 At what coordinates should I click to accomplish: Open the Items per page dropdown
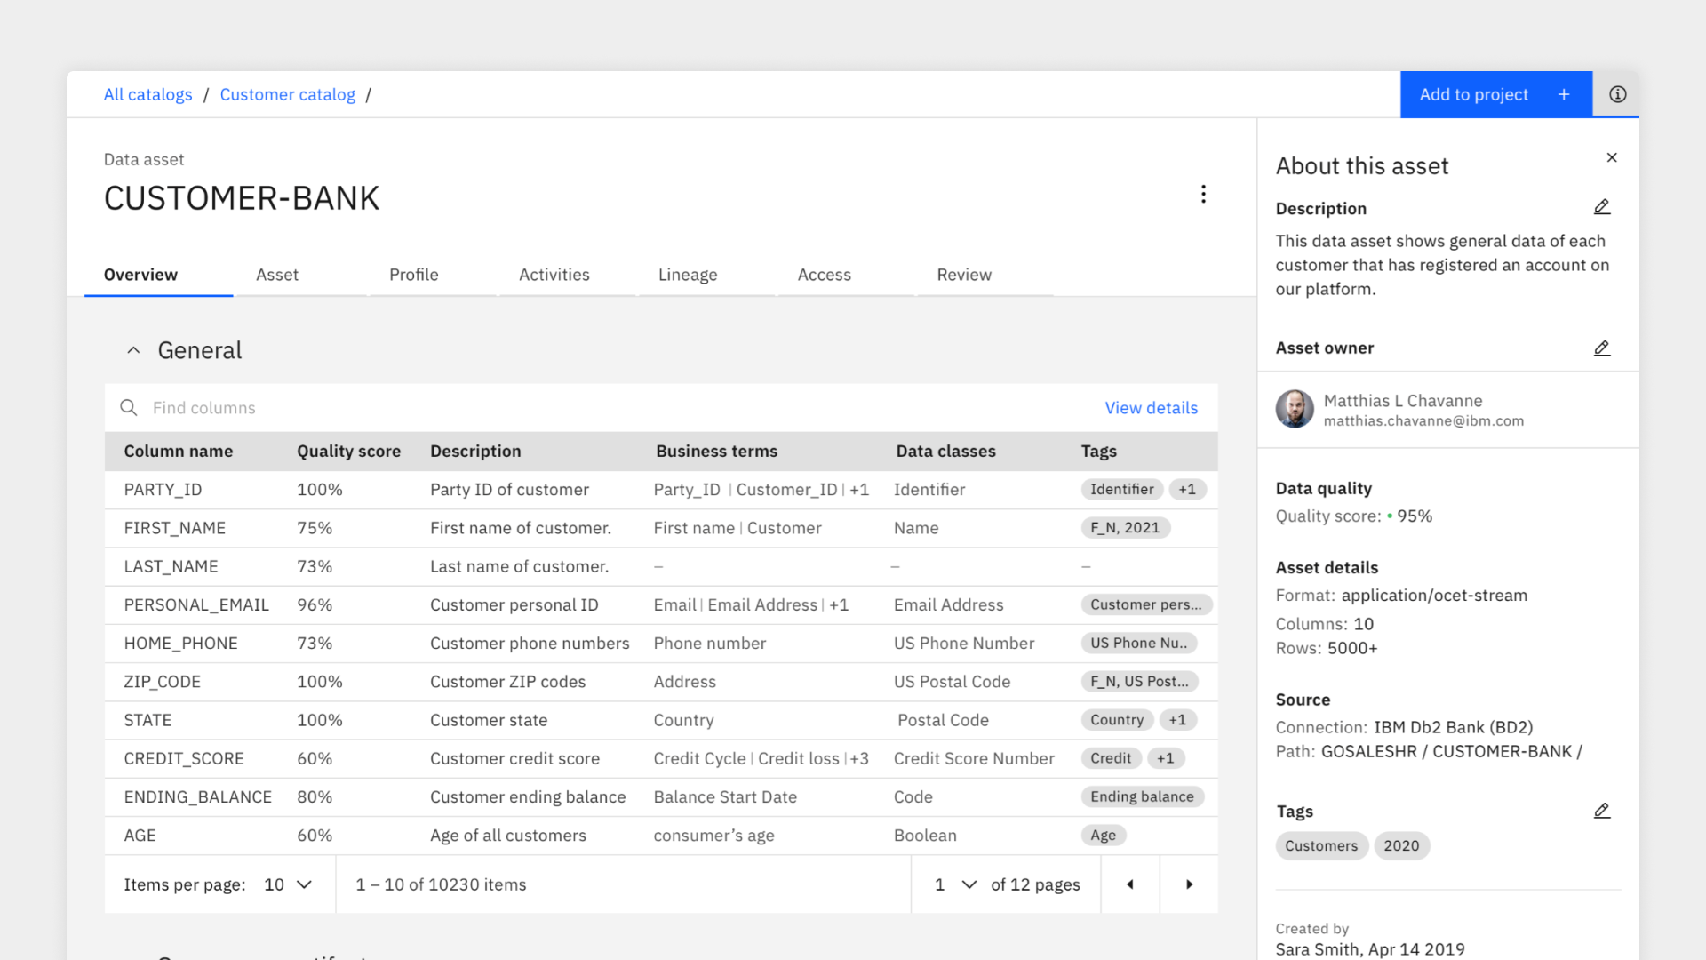(288, 884)
